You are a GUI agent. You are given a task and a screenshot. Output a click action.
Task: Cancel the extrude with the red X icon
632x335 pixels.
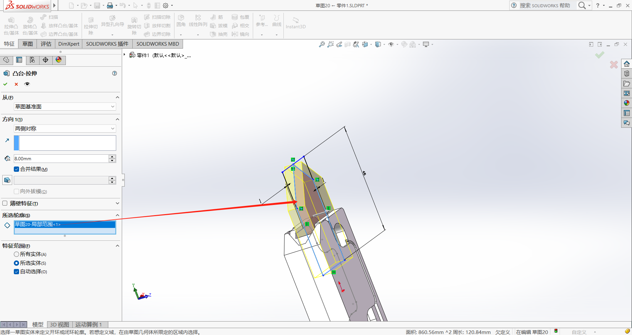coord(16,84)
